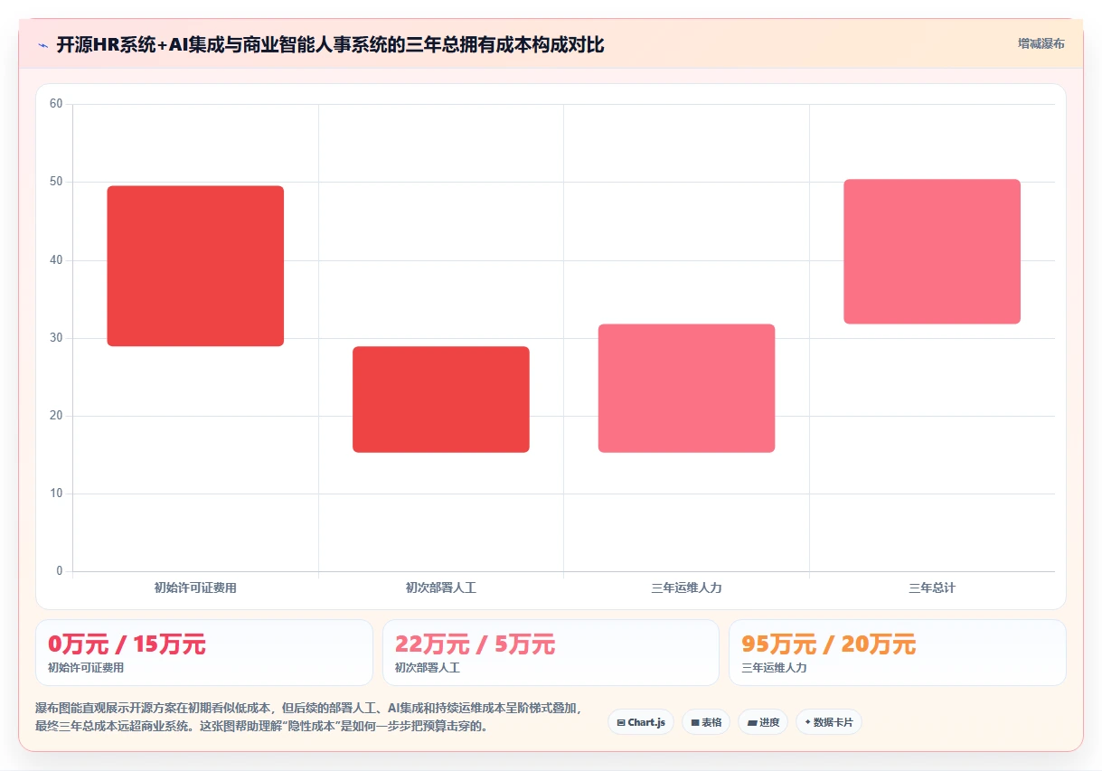Click the x-axis label 三年运维人力
The width and height of the screenshot is (1102, 771).
click(x=686, y=588)
